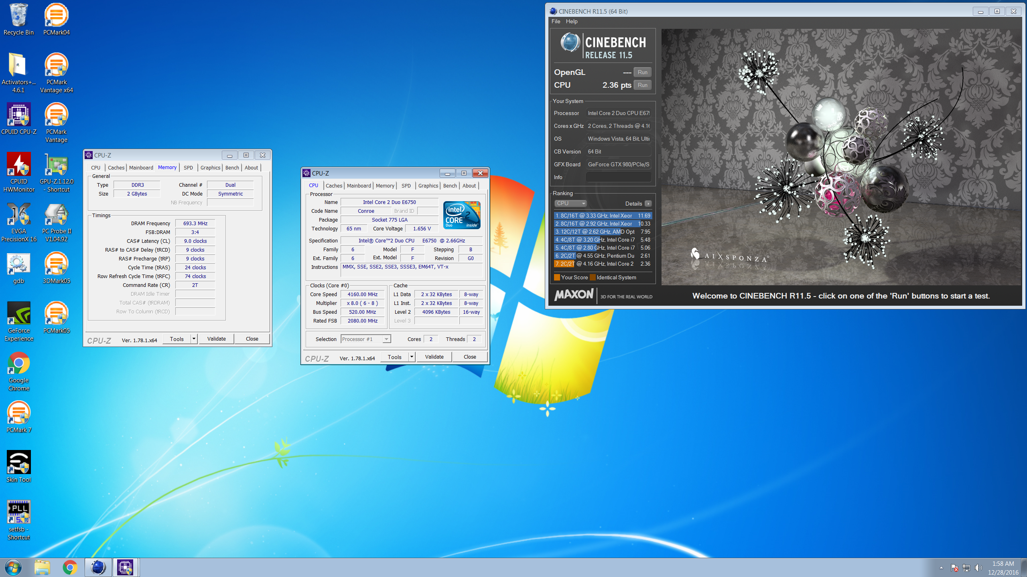Open the PCMark04 desktop shortcut
The height and width of the screenshot is (577, 1027).
[x=56, y=19]
